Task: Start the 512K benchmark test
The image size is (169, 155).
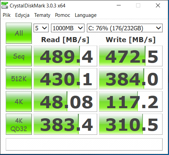Action: click(19, 79)
